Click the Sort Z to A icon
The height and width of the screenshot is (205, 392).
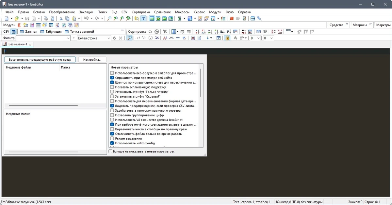[x=204, y=32]
